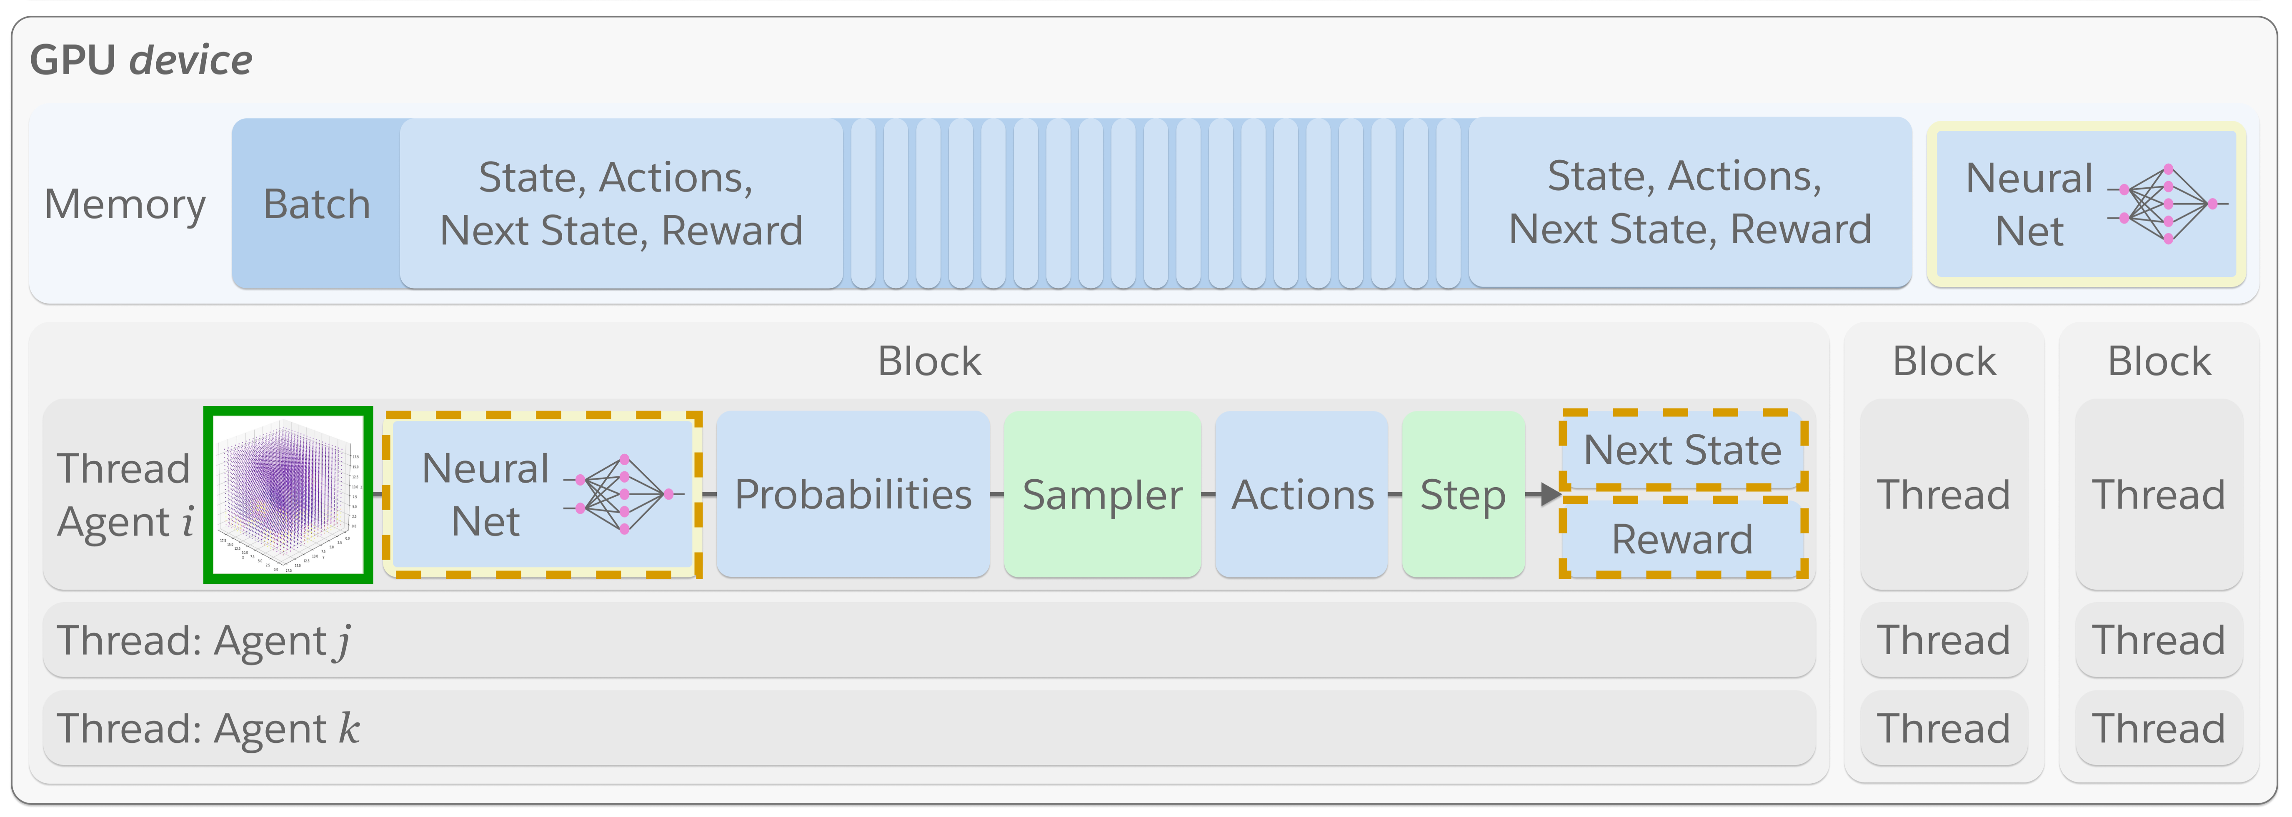Click the last State, Actions, Next State, Reward block
The height and width of the screenshot is (817, 2292).
tap(1690, 203)
